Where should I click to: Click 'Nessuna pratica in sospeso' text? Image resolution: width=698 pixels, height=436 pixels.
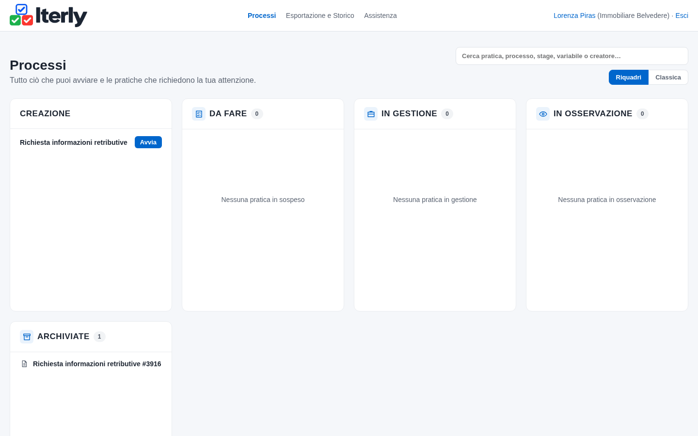coord(263,200)
